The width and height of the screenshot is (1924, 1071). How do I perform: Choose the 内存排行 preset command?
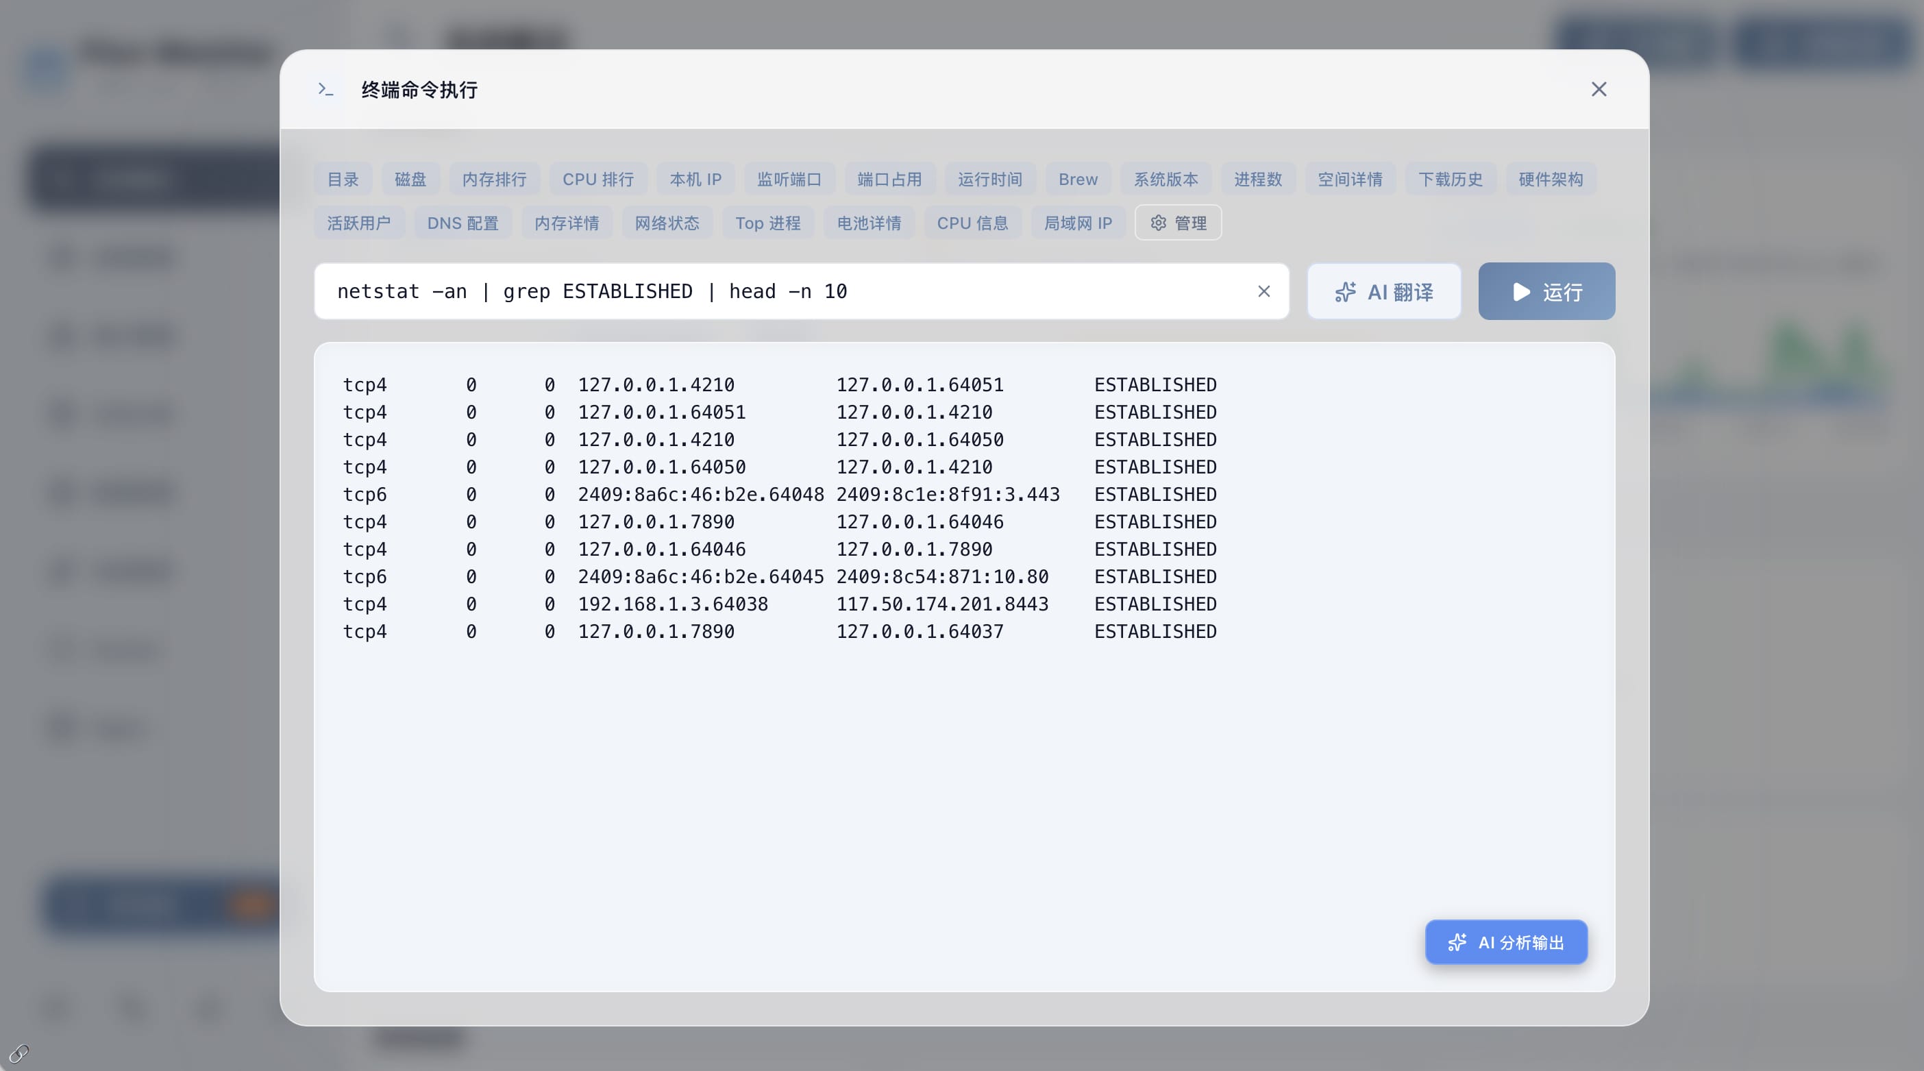[x=494, y=180]
